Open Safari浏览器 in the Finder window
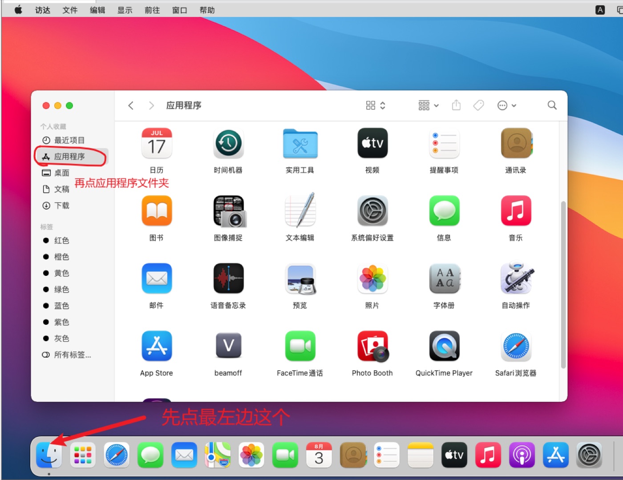The image size is (623, 480). pos(516,346)
